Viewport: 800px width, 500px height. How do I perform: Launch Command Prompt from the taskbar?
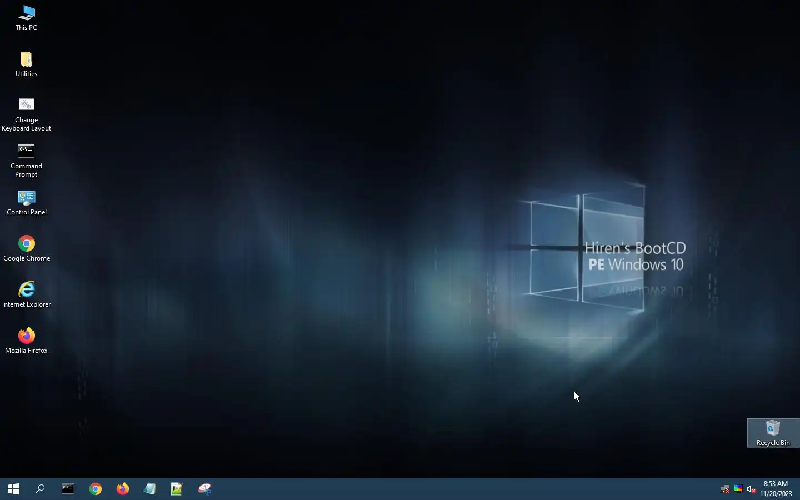(68, 489)
